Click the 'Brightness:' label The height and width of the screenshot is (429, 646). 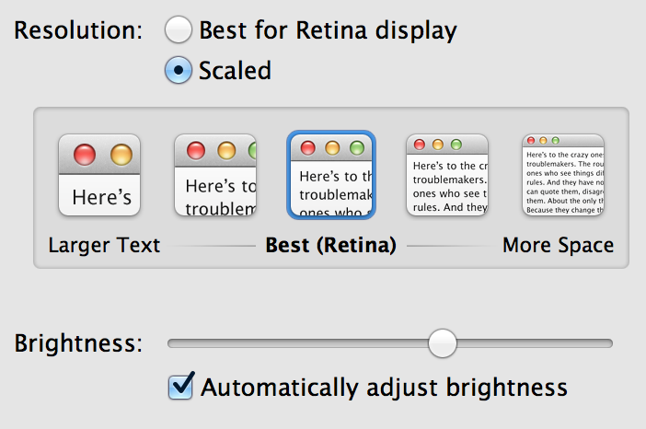click(78, 342)
